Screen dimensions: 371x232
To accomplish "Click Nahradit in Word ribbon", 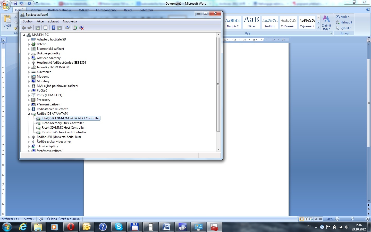I will 344,22.
